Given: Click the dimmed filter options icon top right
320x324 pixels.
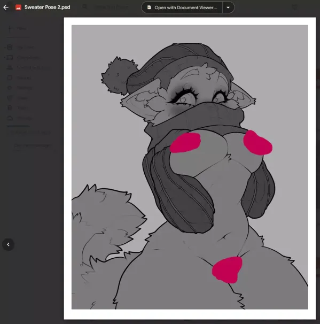Looking at the screenshot, I should pos(295,7).
